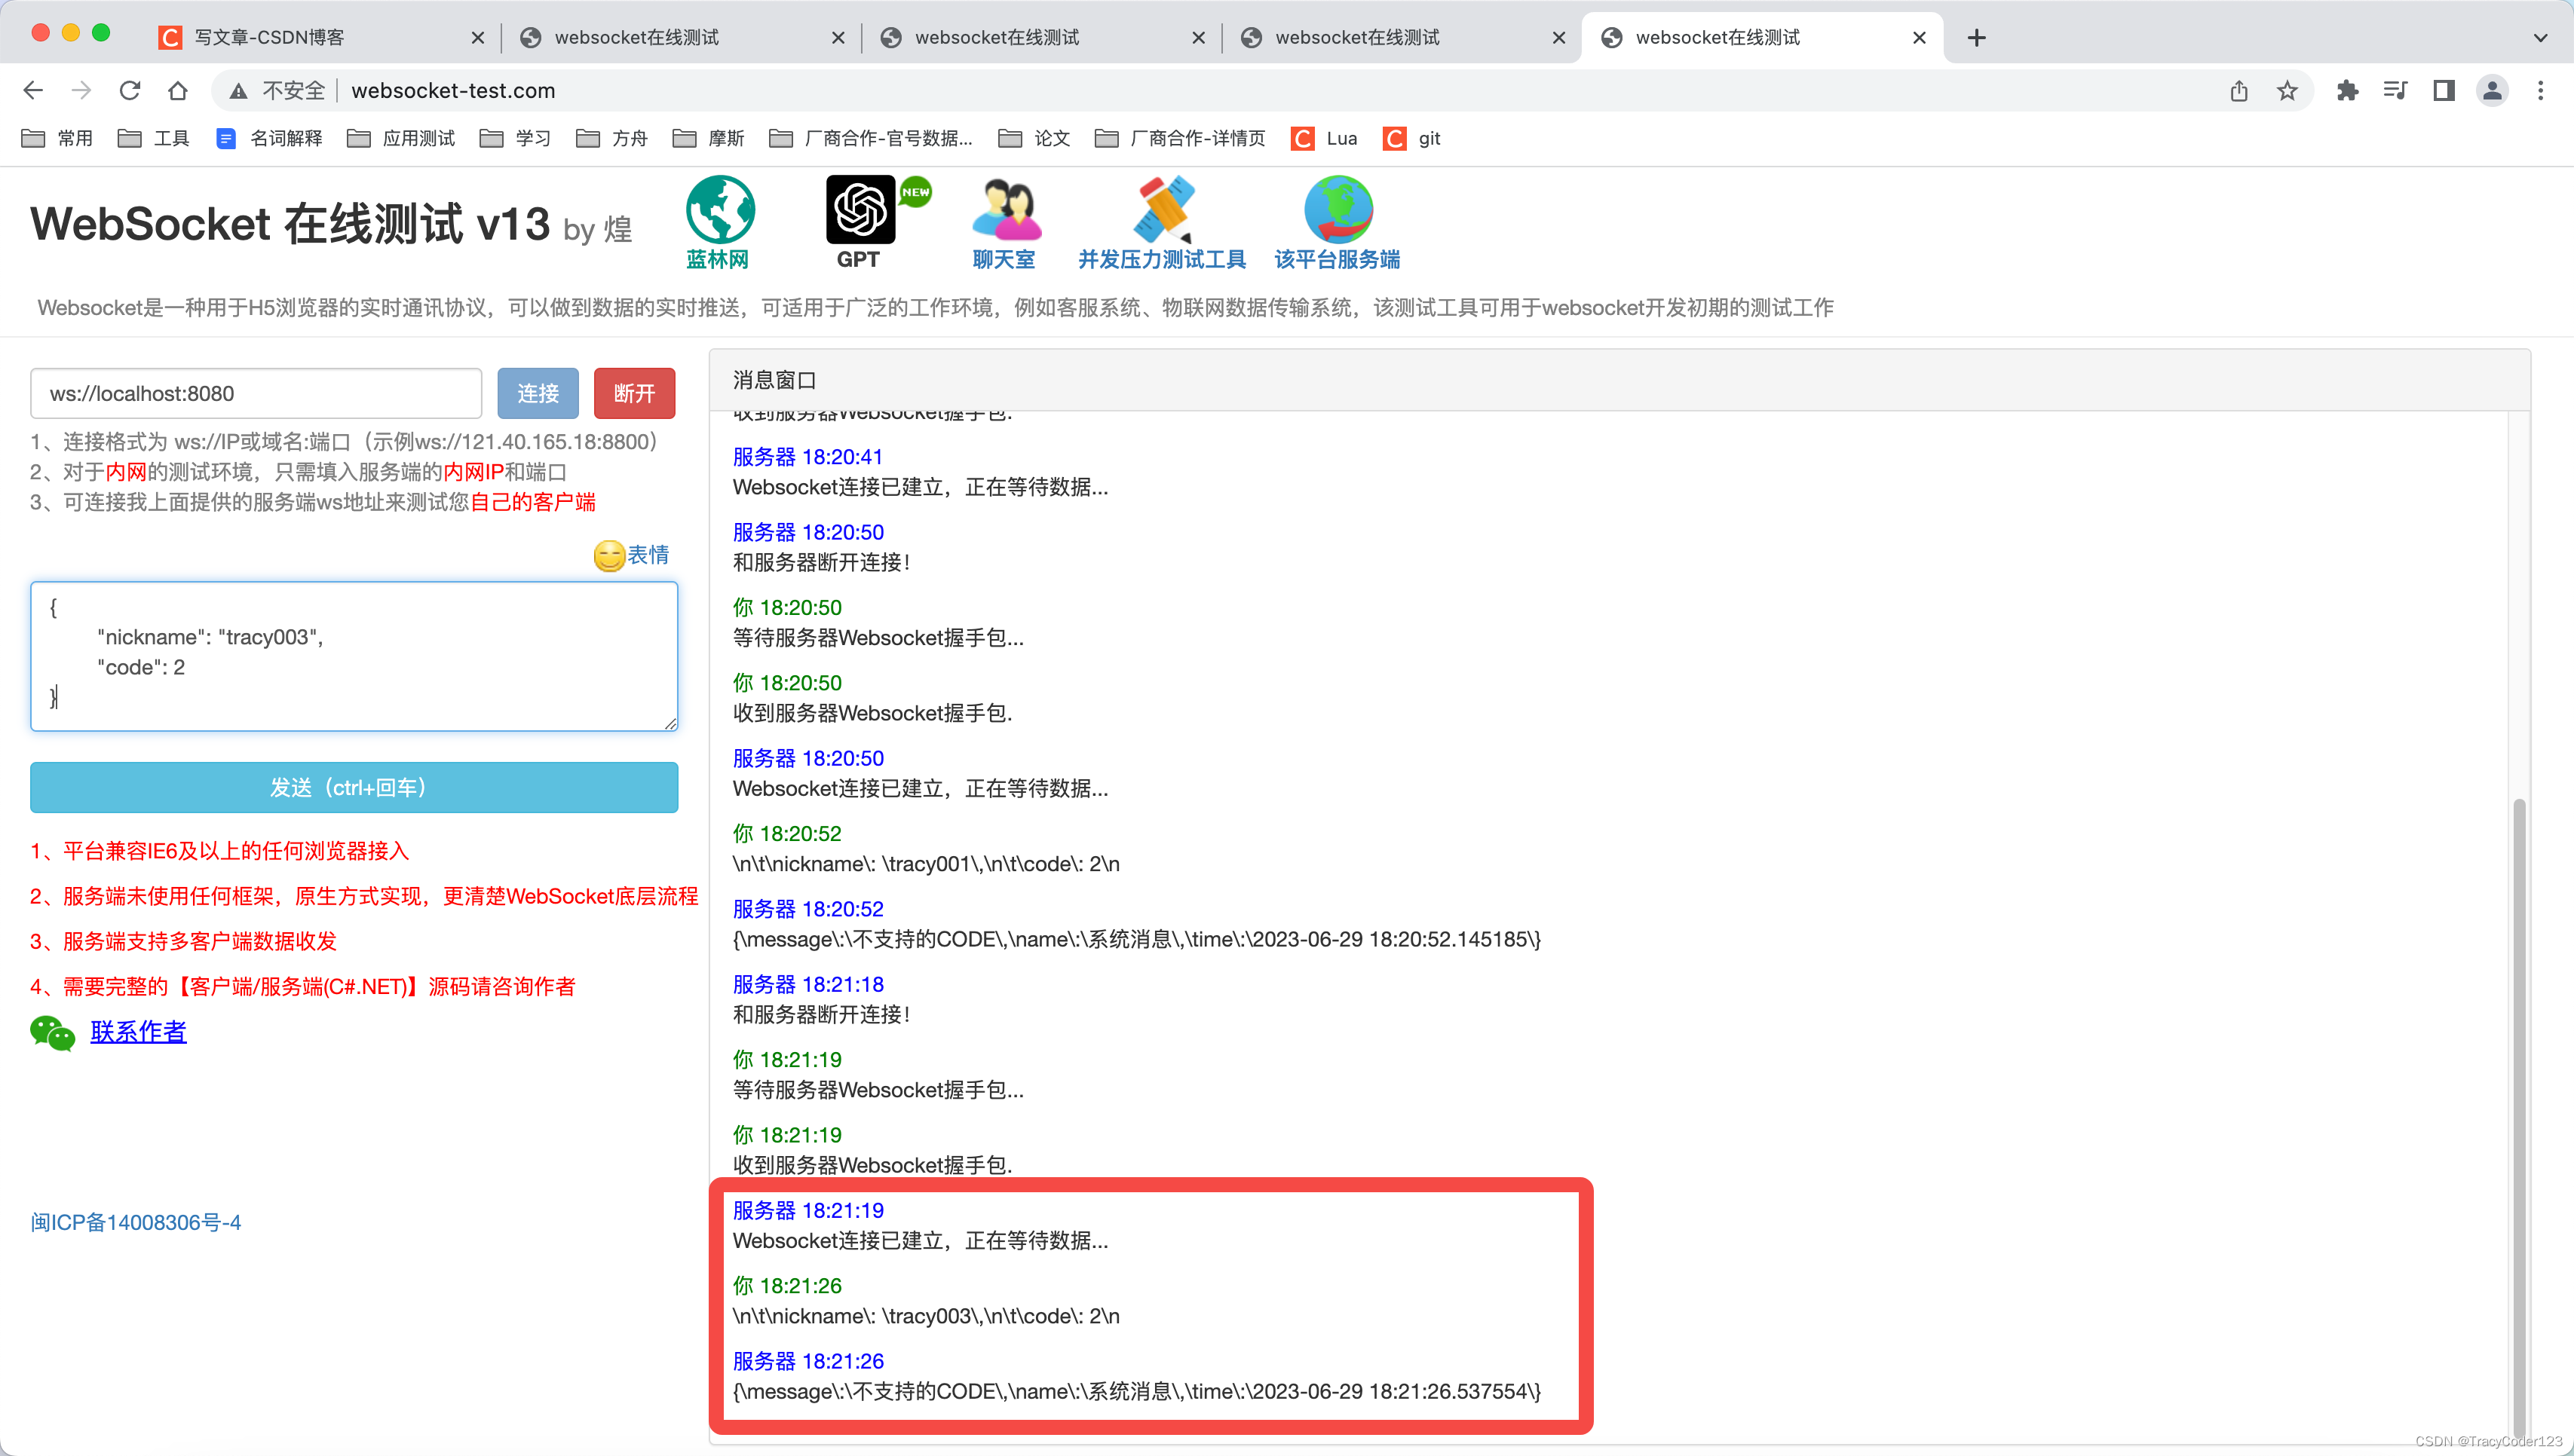This screenshot has height=1456, width=2574.
Task: Click the smiley 表情 emoji icon
Action: [609, 556]
